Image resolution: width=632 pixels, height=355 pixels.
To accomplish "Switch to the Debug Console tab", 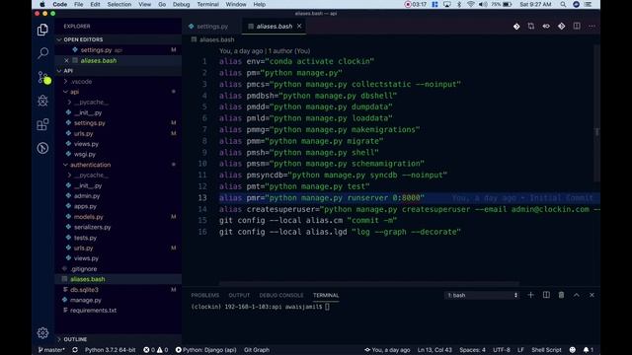I will click(x=280, y=295).
